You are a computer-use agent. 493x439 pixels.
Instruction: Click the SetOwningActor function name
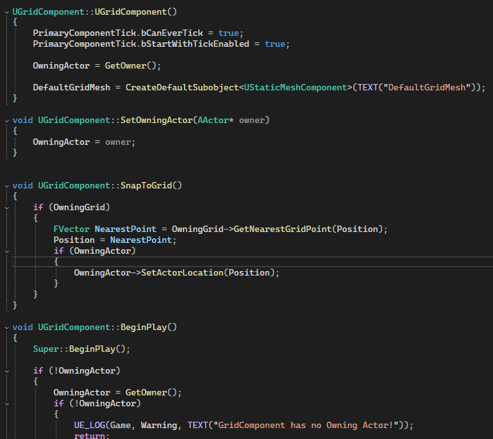click(156, 120)
